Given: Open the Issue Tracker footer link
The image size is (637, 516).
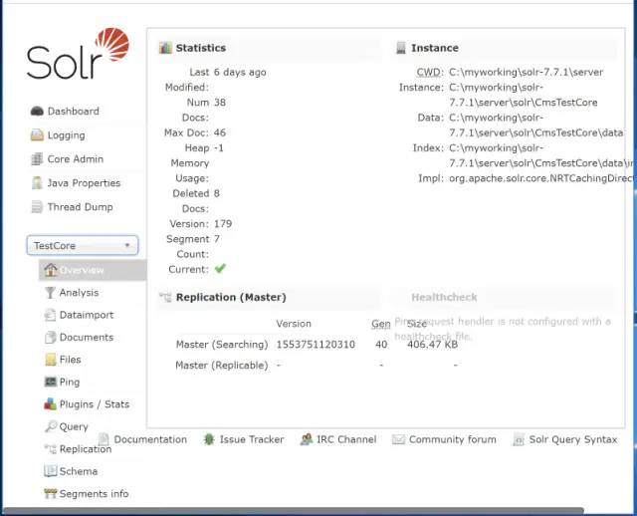Looking at the screenshot, I should point(252,439).
